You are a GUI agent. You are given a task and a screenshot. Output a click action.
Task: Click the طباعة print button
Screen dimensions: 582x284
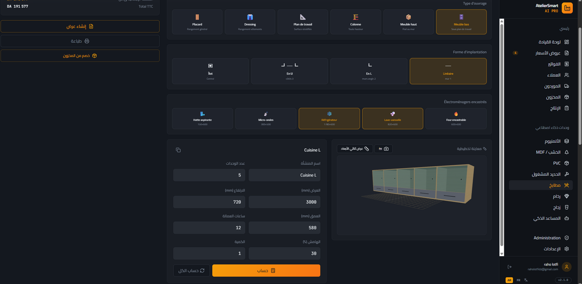(80, 41)
